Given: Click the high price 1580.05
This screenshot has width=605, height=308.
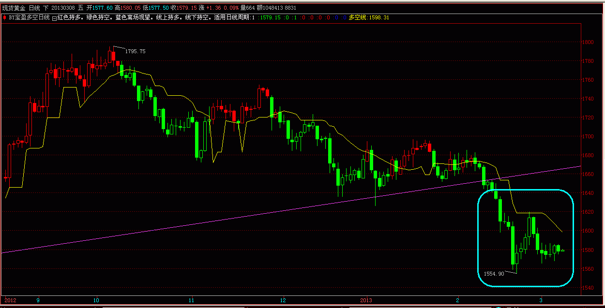Looking at the screenshot, I should click(131, 8).
